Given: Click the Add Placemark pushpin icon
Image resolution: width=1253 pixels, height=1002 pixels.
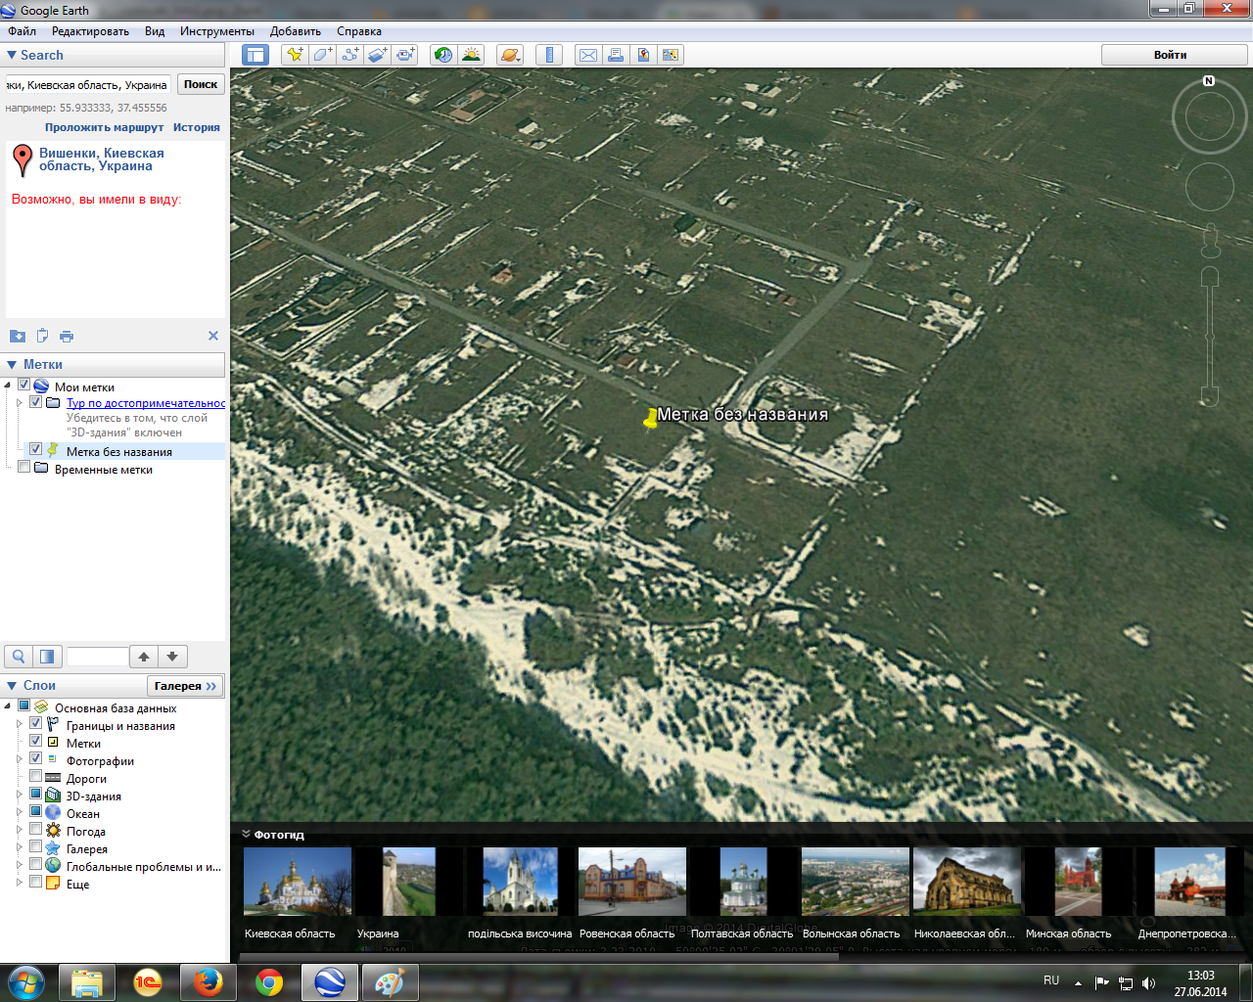Looking at the screenshot, I should pos(294,55).
